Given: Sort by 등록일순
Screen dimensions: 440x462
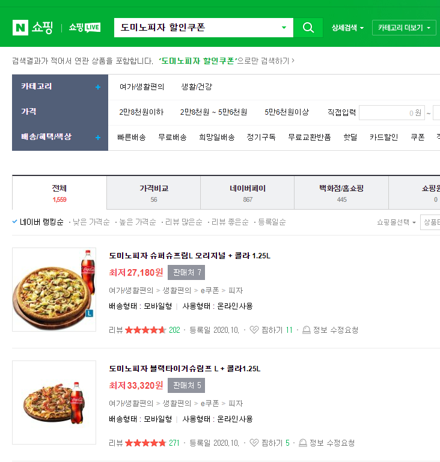Looking at the screenshot, I should click(272, 222).
